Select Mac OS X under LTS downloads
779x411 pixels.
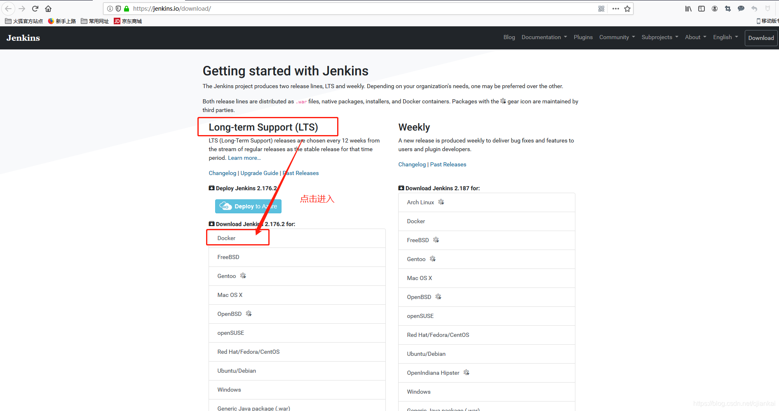(297, 295)
